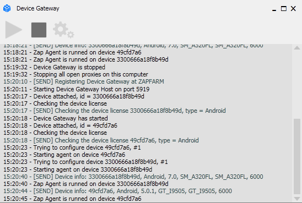
Task: Click the log scrollbar down arrow
Action: (297, 199)
